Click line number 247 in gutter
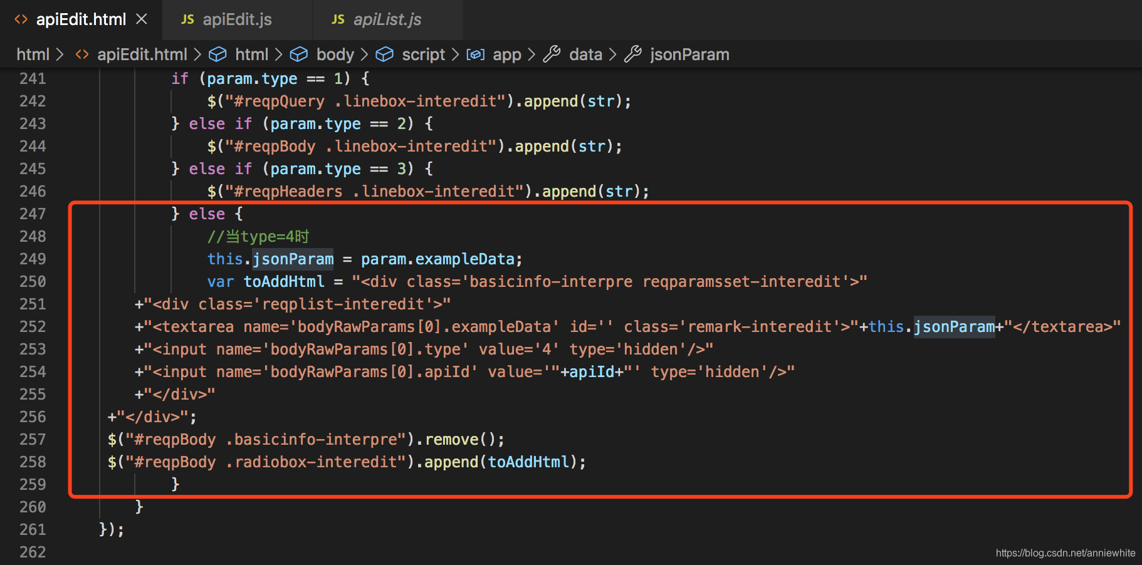The image size is (1142, 565). [33, 214]
